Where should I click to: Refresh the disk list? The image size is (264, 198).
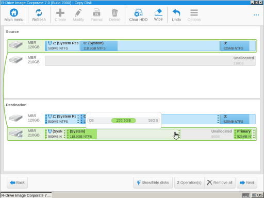pos(39,15)
